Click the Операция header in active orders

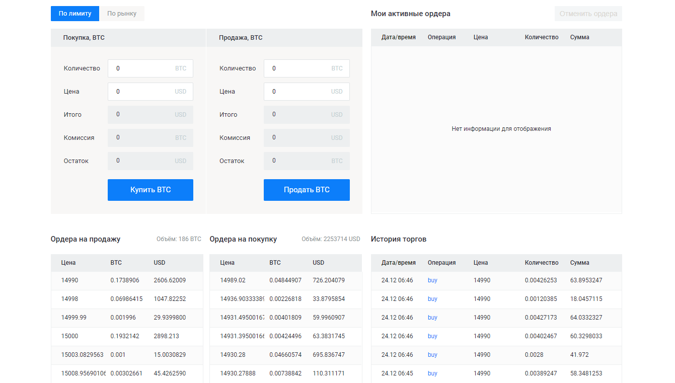click(x=442, y=37)
